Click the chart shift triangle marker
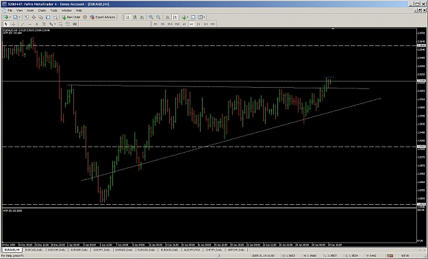This screenshot has height=259, width=428. (333, 28)
